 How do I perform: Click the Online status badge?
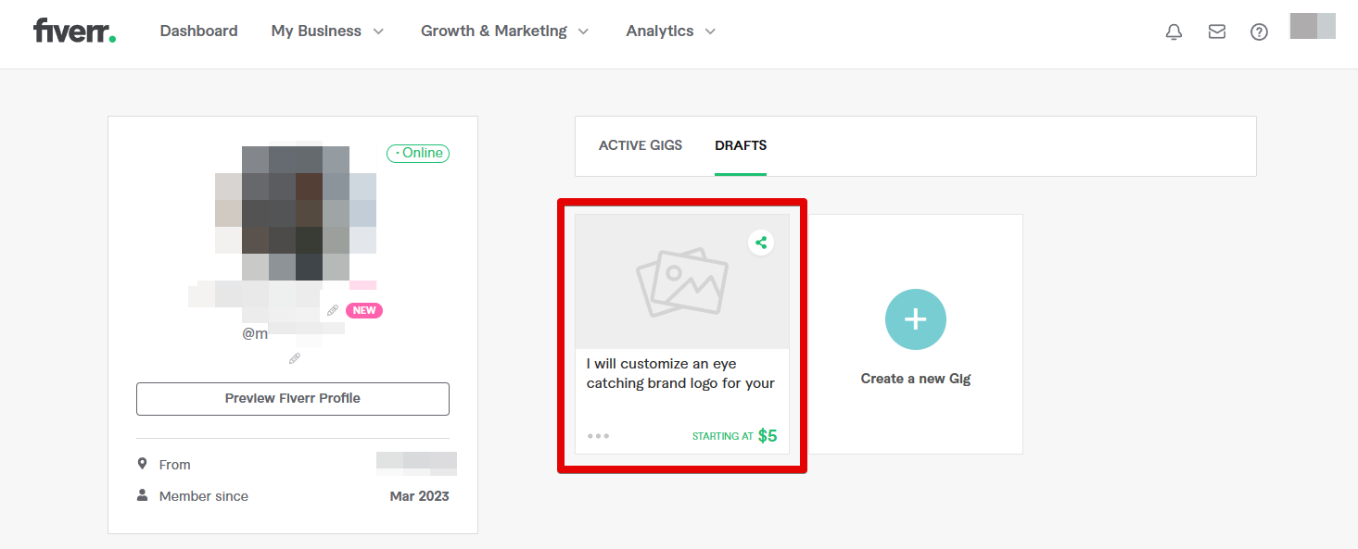click(418, 153)
